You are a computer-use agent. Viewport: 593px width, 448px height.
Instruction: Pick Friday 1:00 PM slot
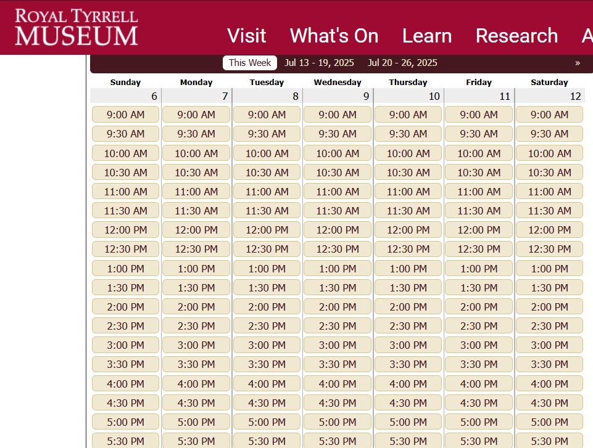479,269
